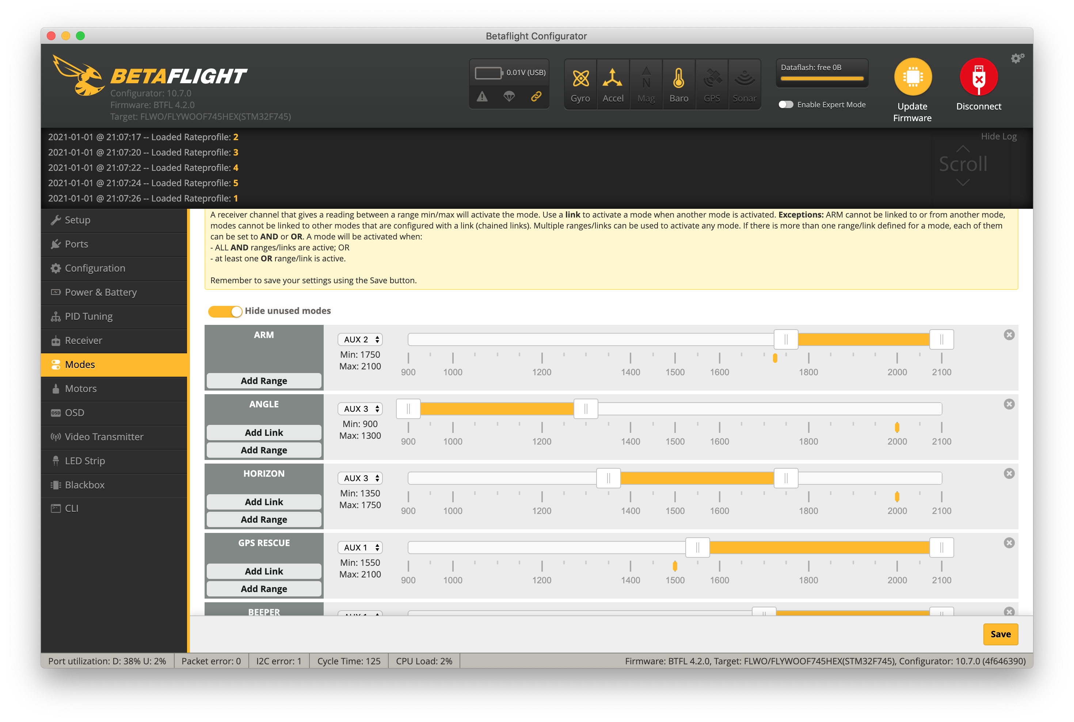Remove the BEEPER range with X icon
The width and height of the screenshot is (1074, 722).
pyautogui.click(x=1009, y=611)
